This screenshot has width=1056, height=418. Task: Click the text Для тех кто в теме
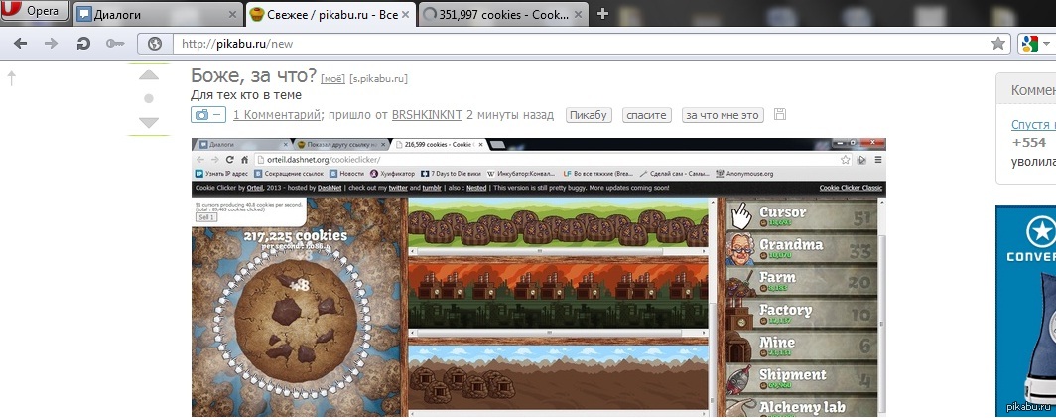(246, 95)
